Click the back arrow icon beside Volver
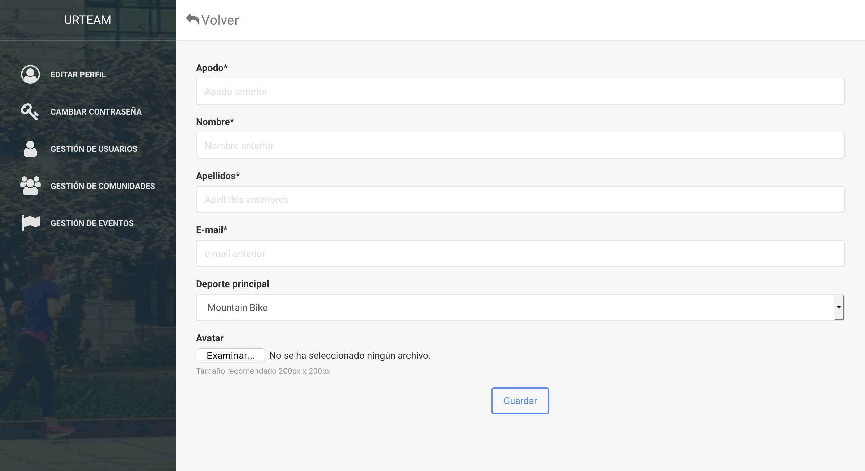 click(193, 20)
